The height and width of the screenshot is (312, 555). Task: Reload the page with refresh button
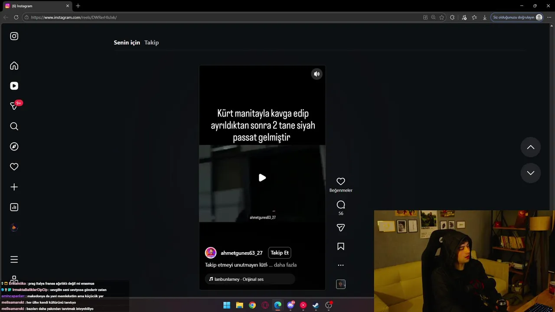click(16, 17)
